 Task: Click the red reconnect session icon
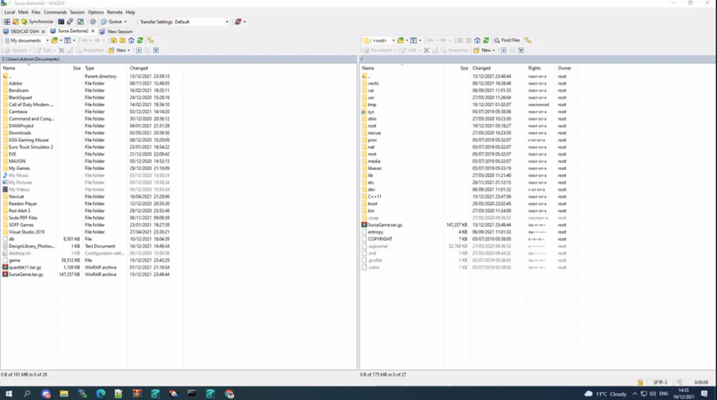[x=238, y=22]
